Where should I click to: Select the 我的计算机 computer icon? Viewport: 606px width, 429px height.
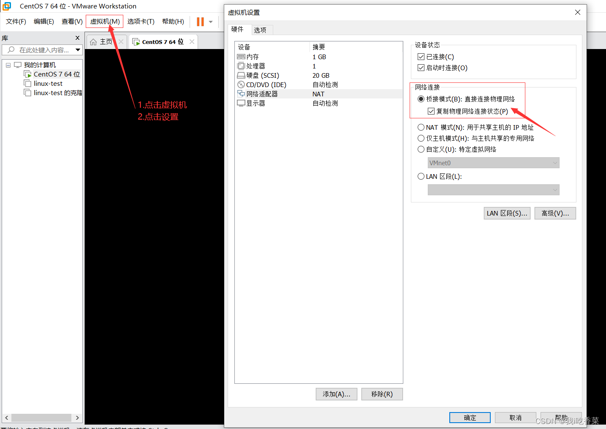(x=18, y=65)
